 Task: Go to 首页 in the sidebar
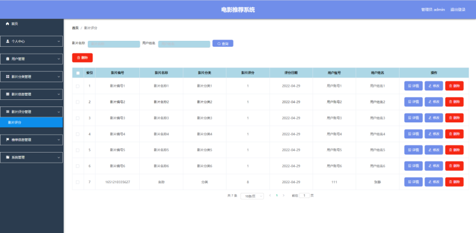click(12, 24)
